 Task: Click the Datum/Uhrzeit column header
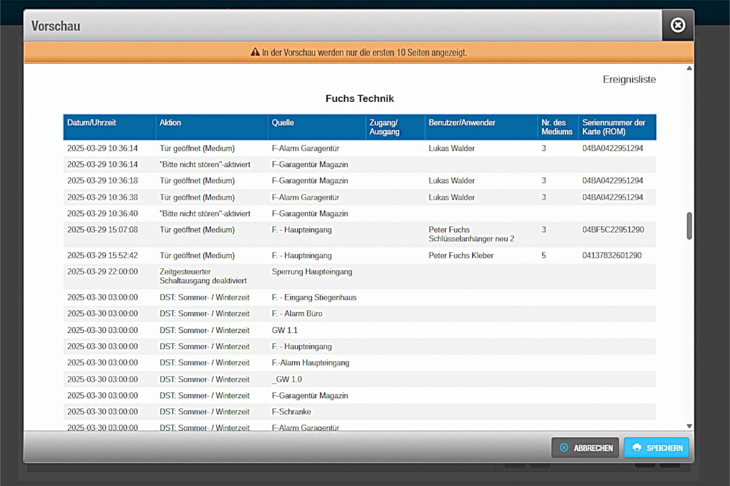click(x=91, y=123)
